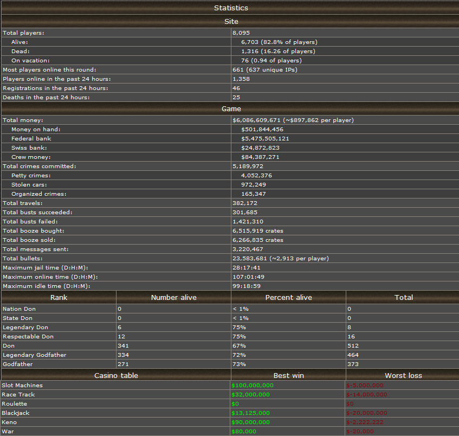The width and height of the screenshot is (459, 436).
Task: Select the Total money value $6,086,609,671
Action: pyautogui.click(x=256, y=120)
